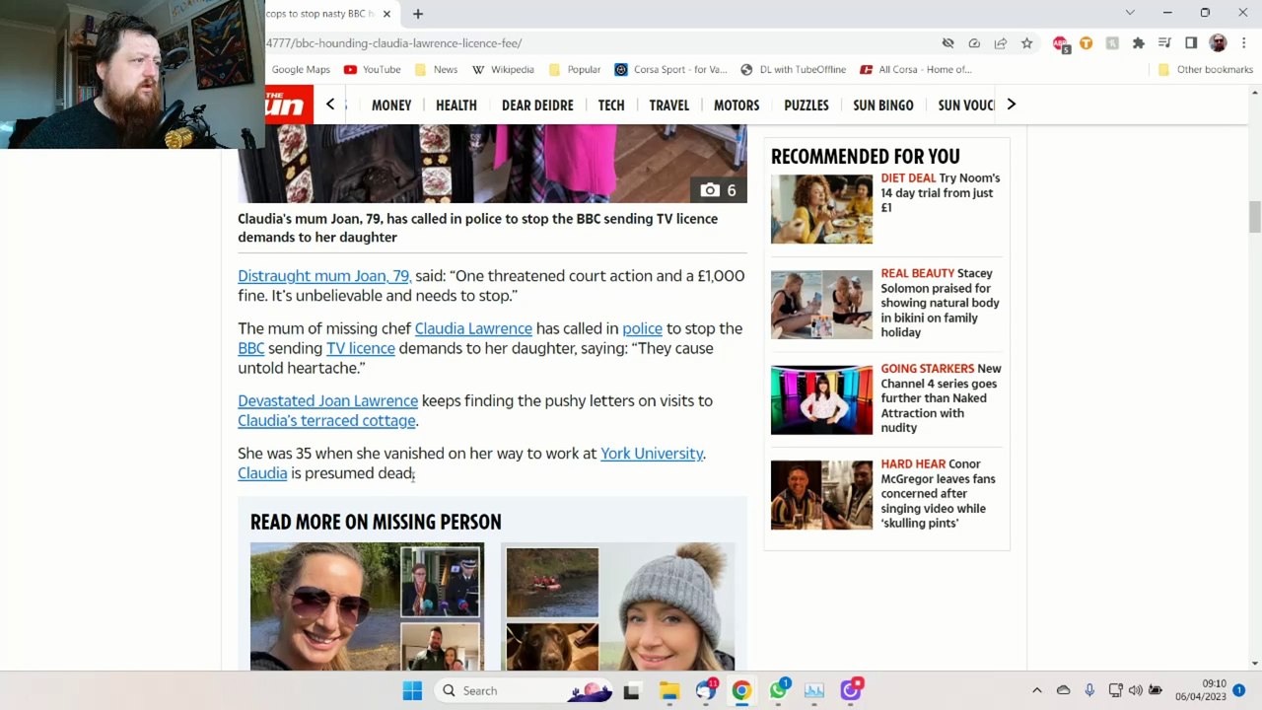Open Chrome from the taskbar

[x=741, y=690]
